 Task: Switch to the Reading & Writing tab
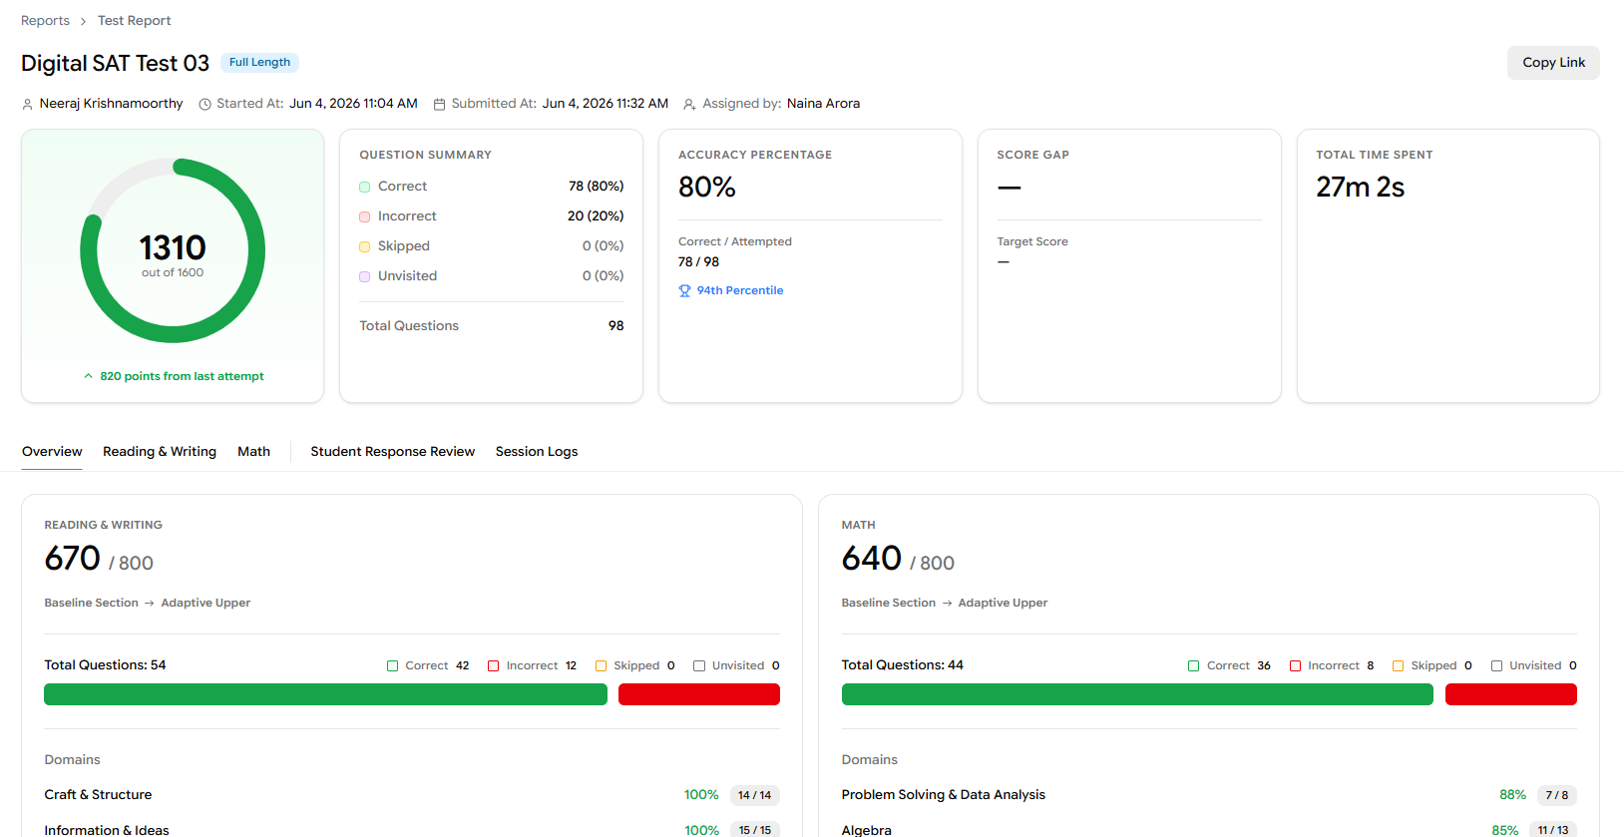click(160, 452)
